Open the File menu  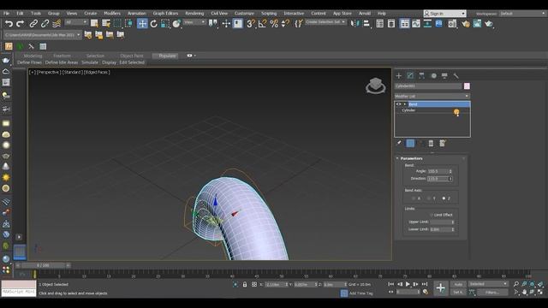coord(6,14)
